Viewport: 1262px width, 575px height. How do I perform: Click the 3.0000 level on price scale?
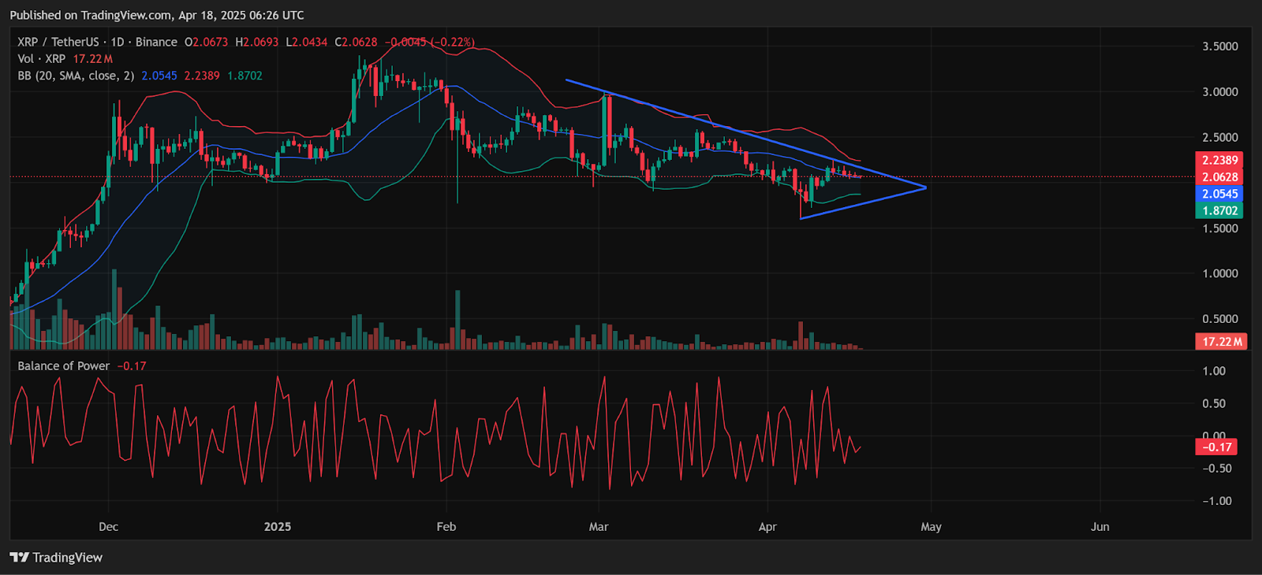click(1220, 91)
